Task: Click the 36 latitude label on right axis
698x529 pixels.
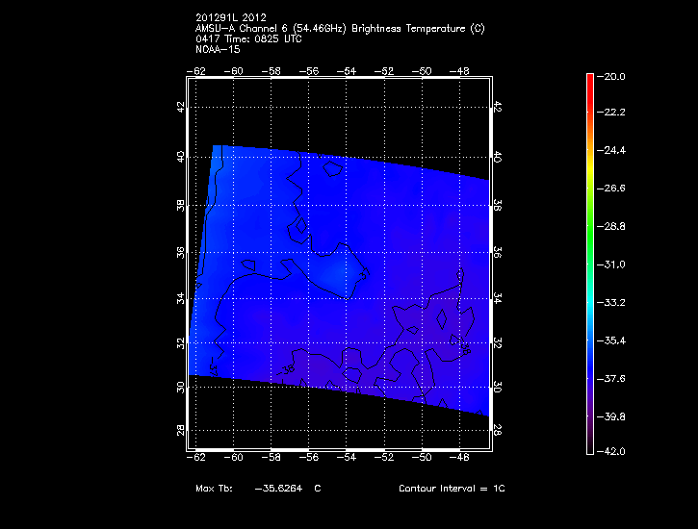Action: (498, 252)
